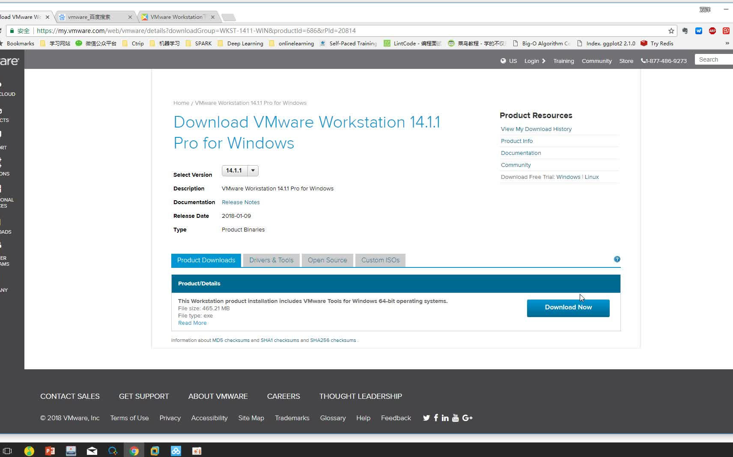Open the 机器学习 bookmark folder

(x=164, y=43)
